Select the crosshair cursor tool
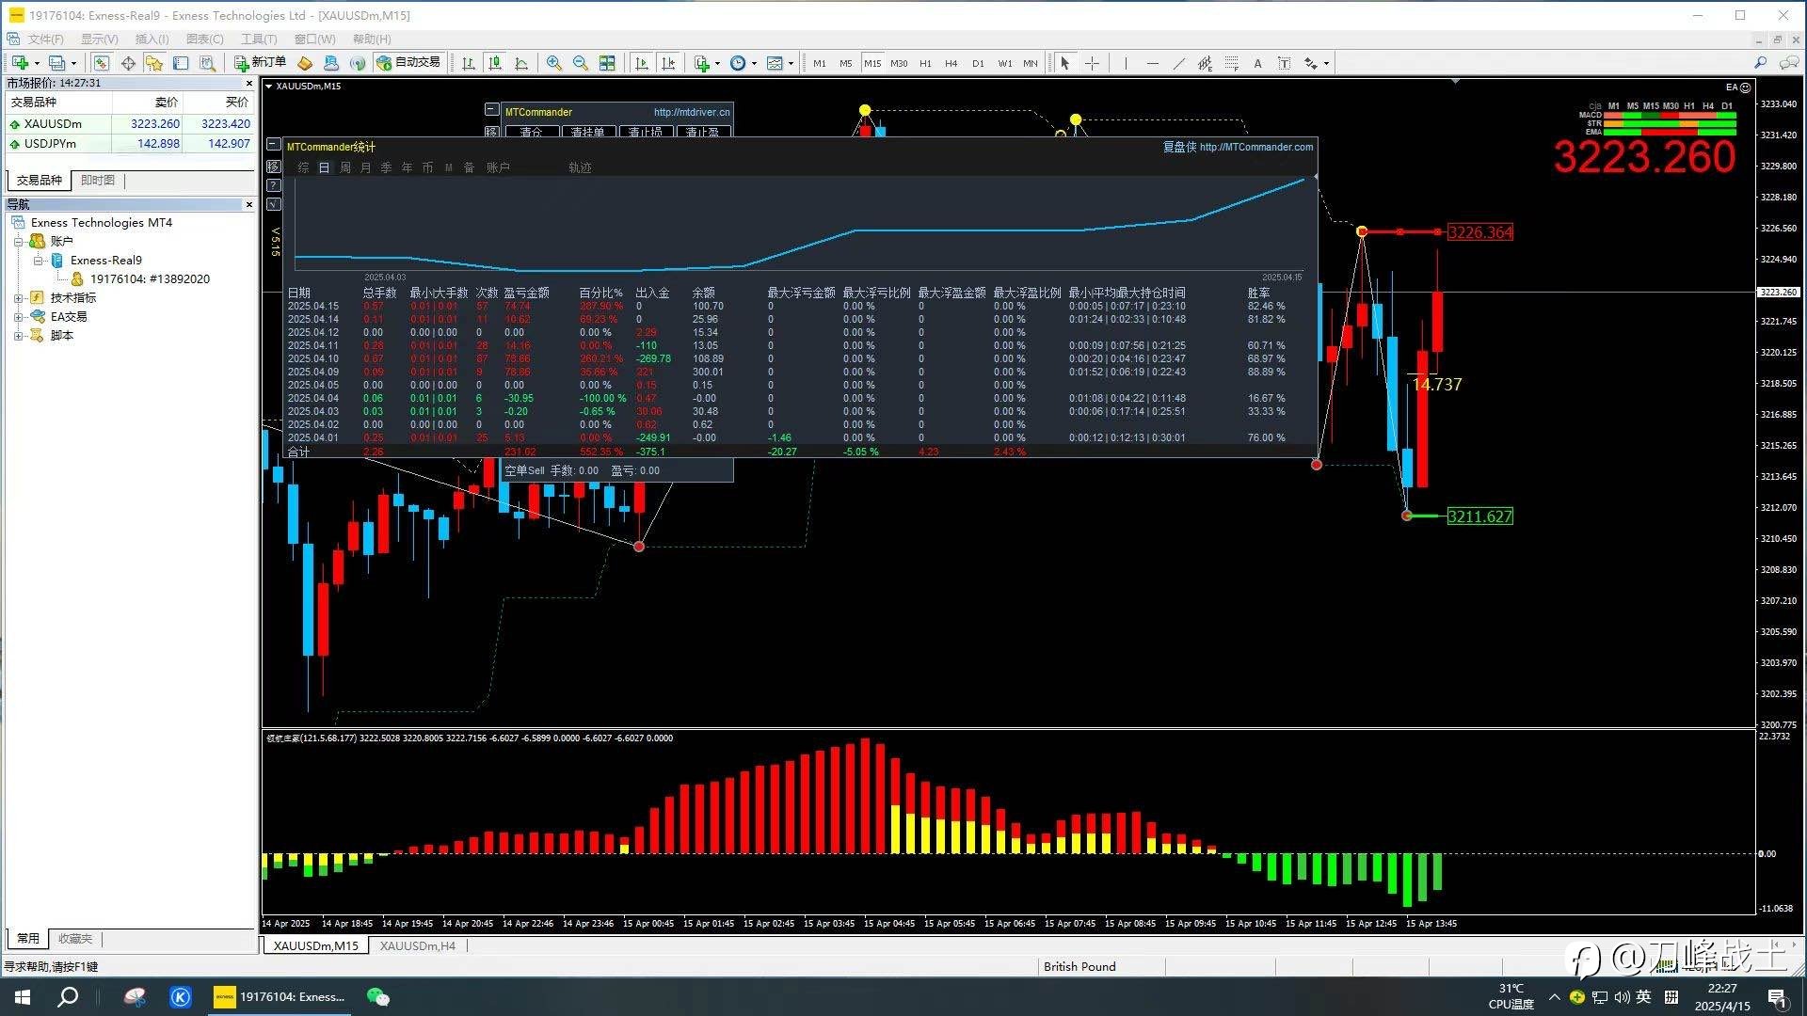Viewport: 1807px width, 1016px height. (1092, 63)
